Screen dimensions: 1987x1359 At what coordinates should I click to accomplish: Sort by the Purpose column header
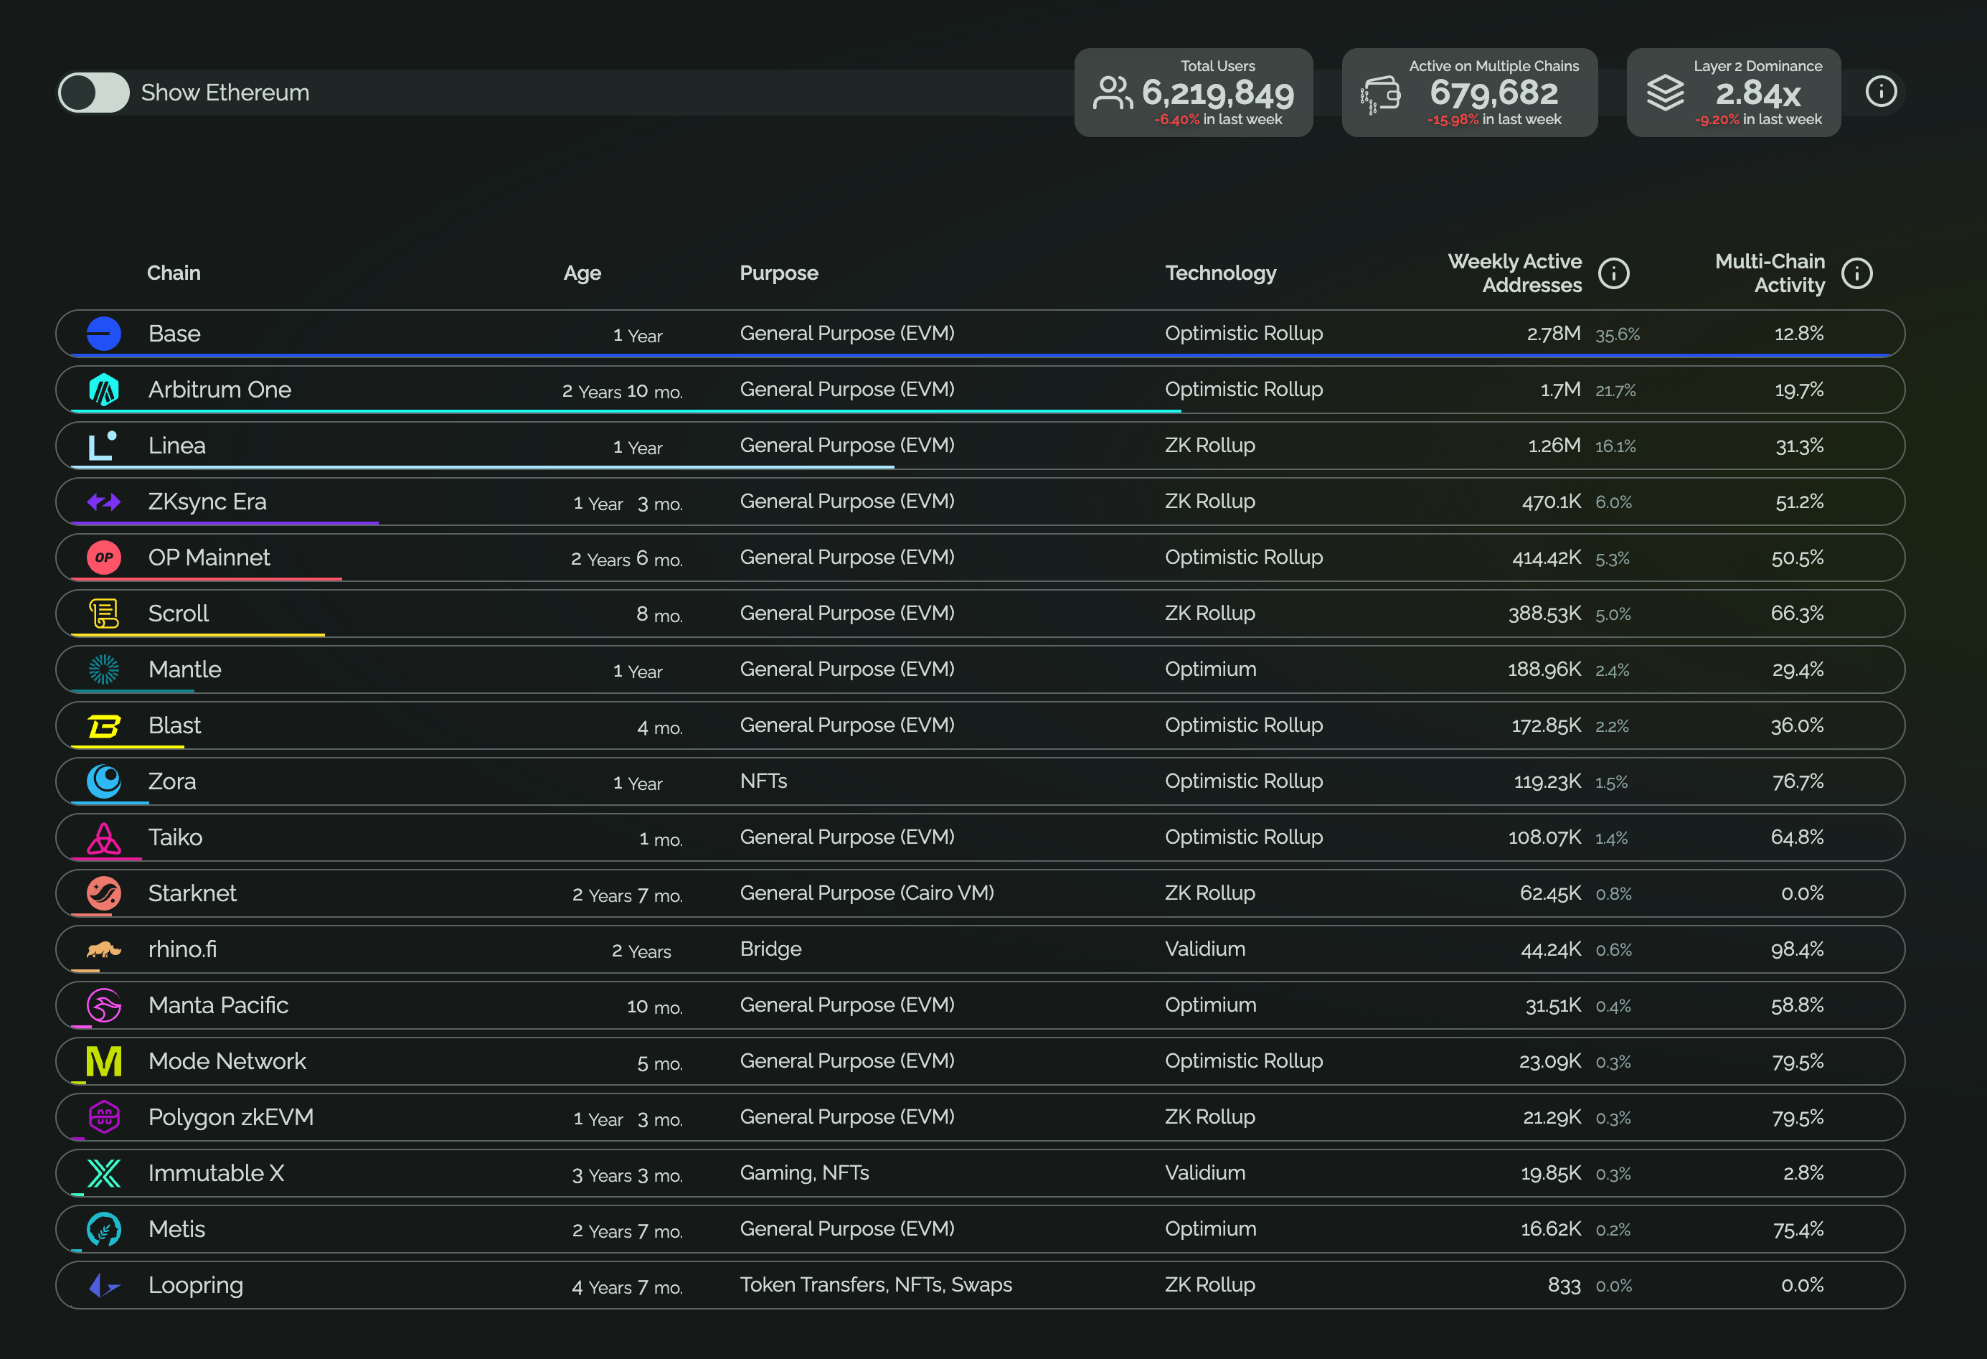tap(779, 273)
